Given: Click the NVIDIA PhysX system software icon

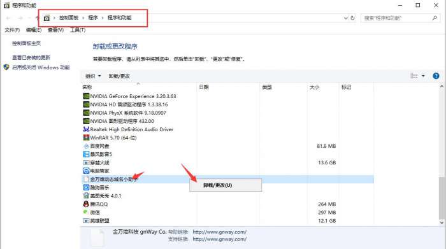Looking at the screenshot, I should [86, 113].
